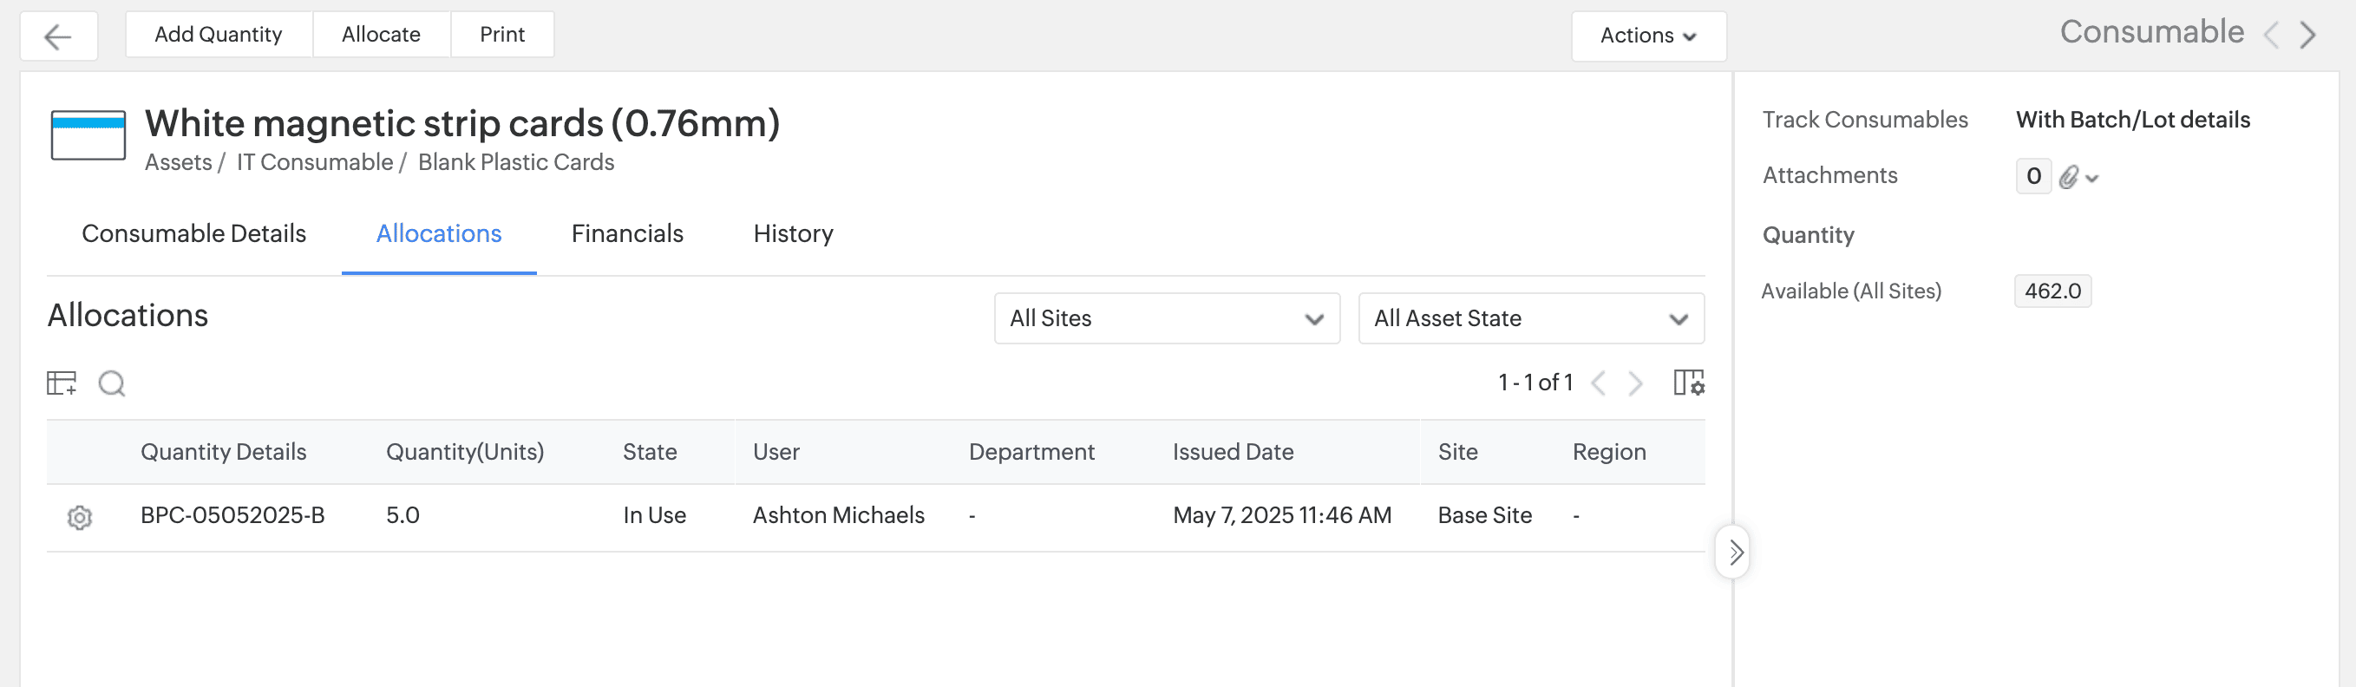Open the allocations search magnifier
Image resolution: width=2356 pixels, height=687 pixels.
click(x=112, y=383)
